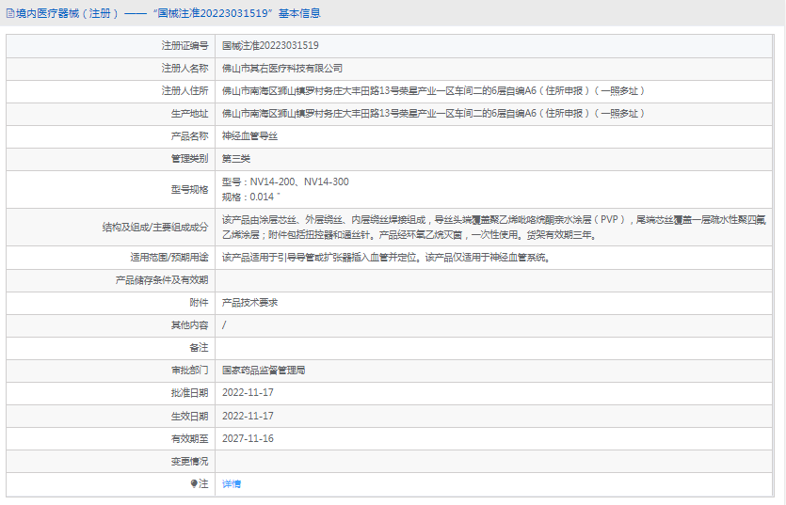
Task: Select approval department 国家药品监督管理局
Action: coord(264,371)
